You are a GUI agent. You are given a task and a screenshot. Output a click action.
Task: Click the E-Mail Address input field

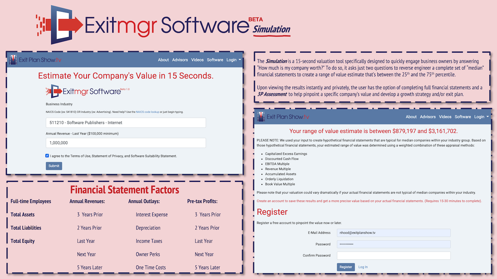tap(394, 233)
